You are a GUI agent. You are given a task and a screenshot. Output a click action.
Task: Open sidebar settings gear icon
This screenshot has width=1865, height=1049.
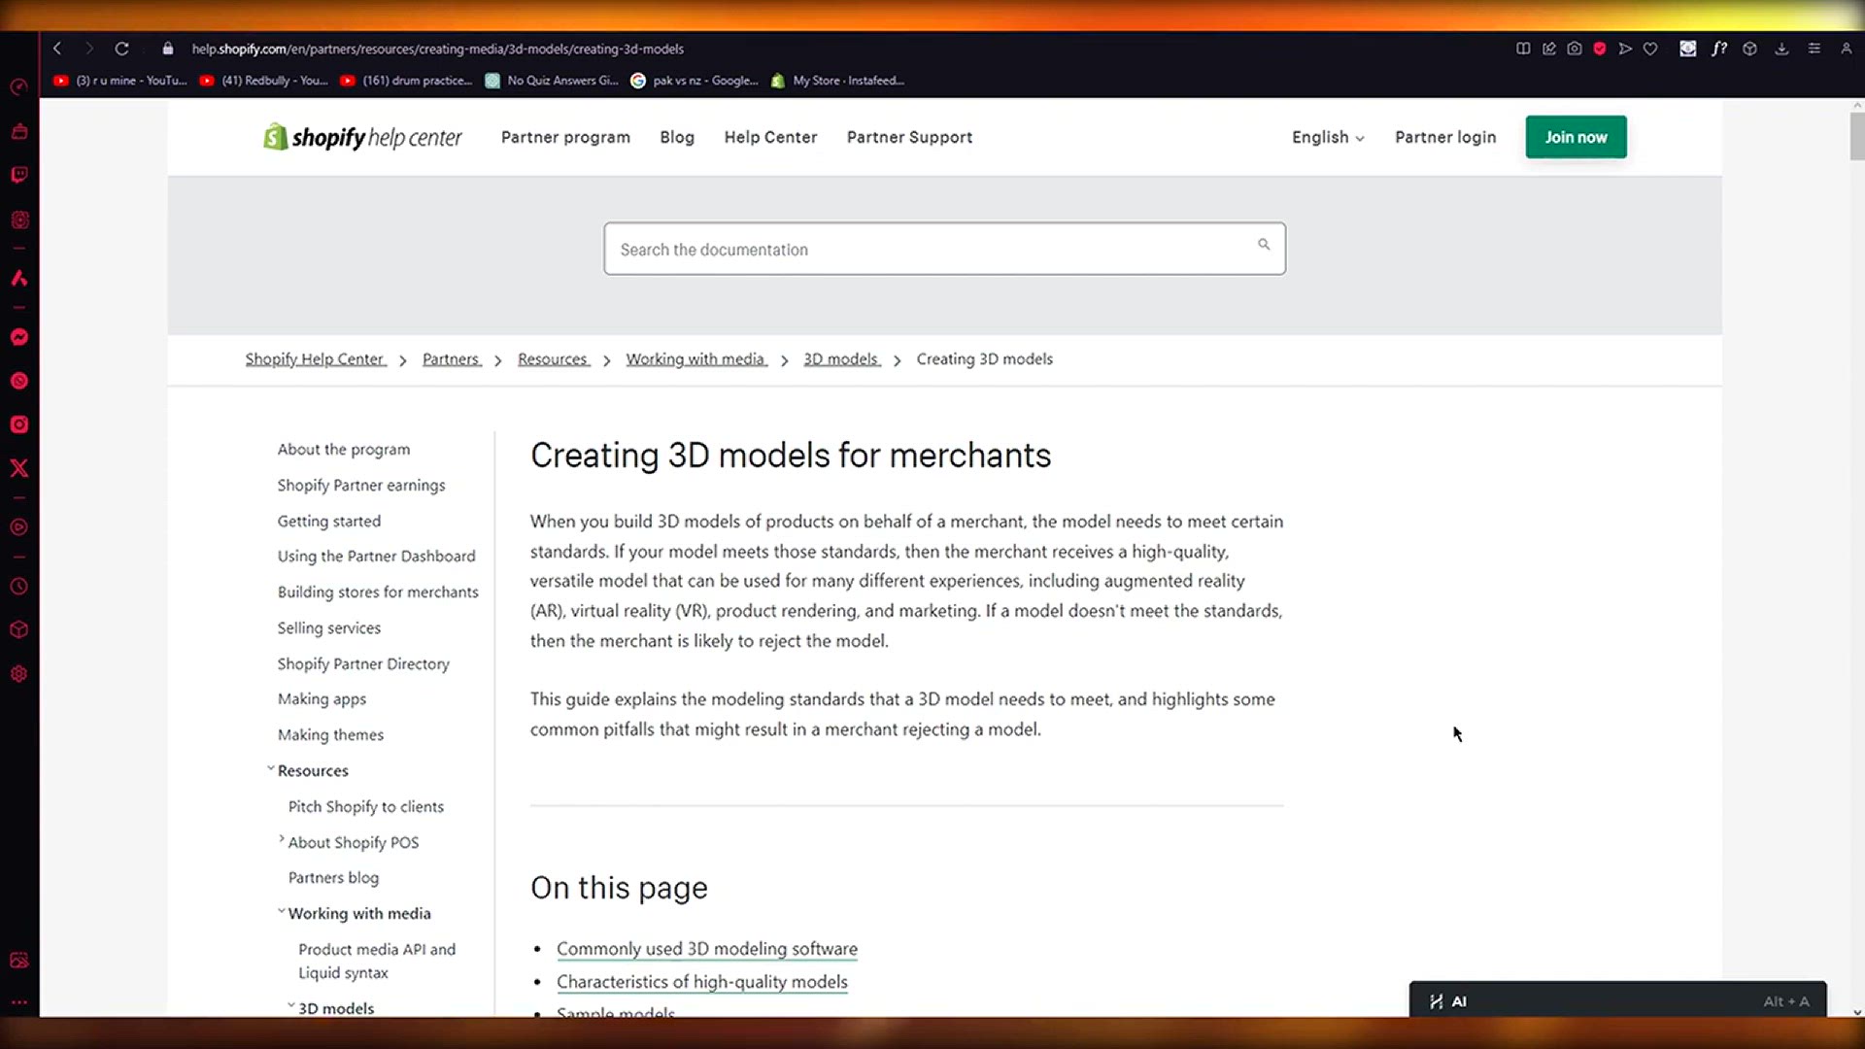(18, 674)
